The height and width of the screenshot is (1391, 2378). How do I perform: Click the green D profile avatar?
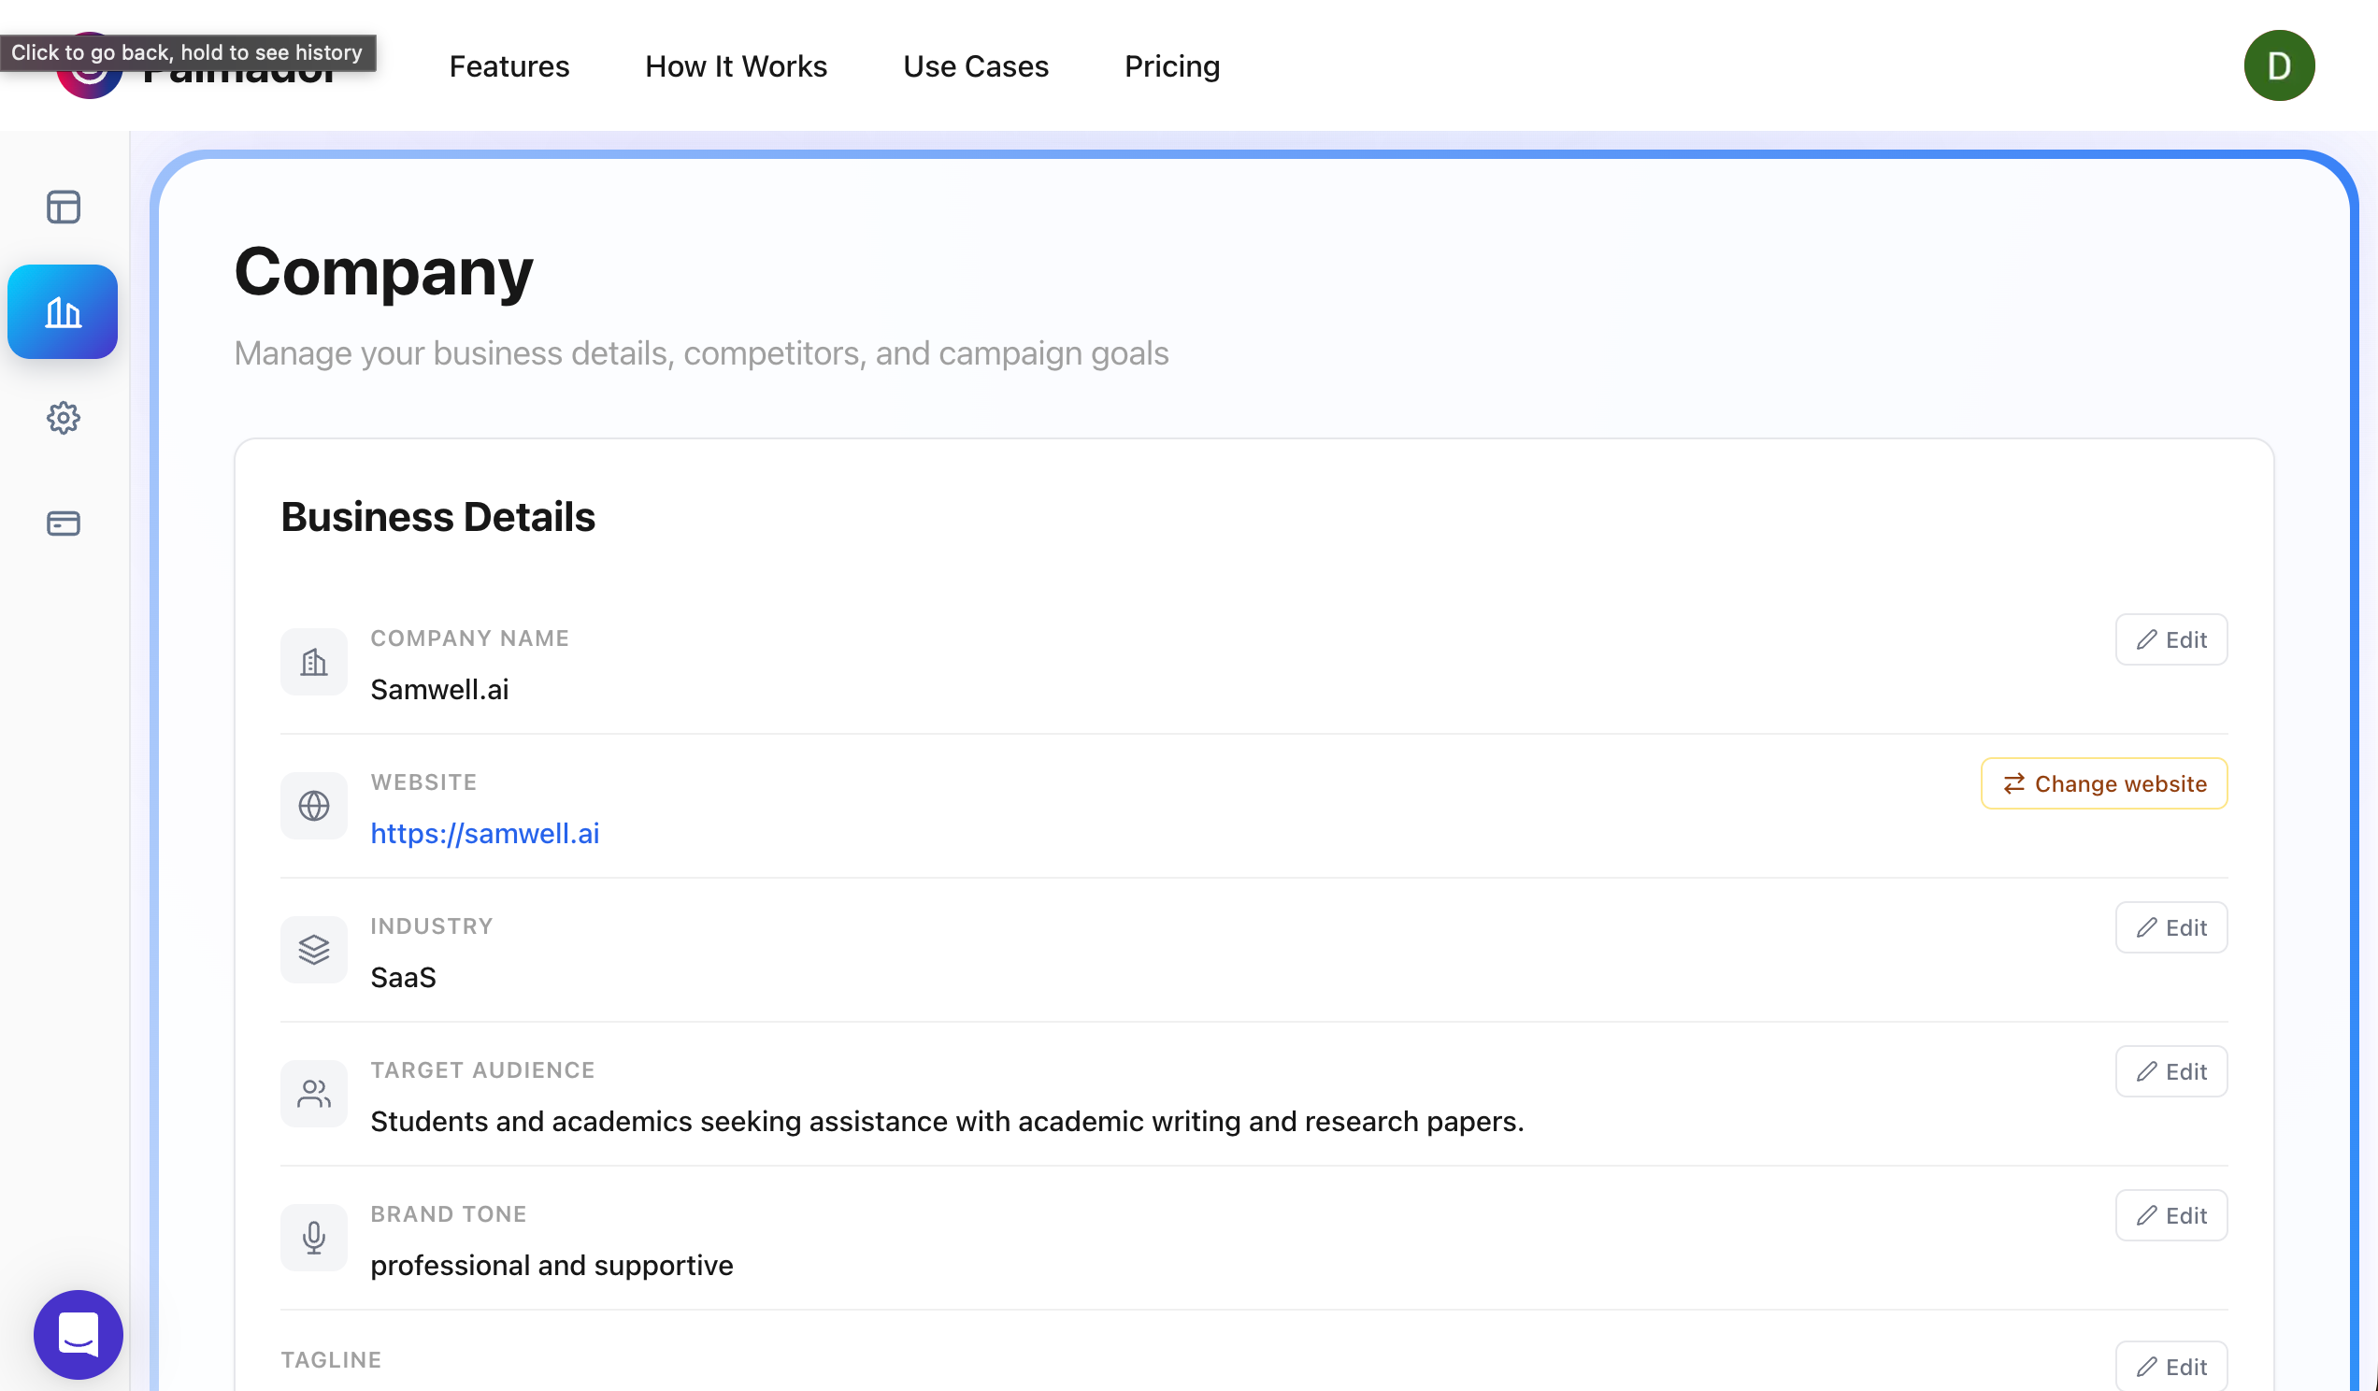[2279, 66]
